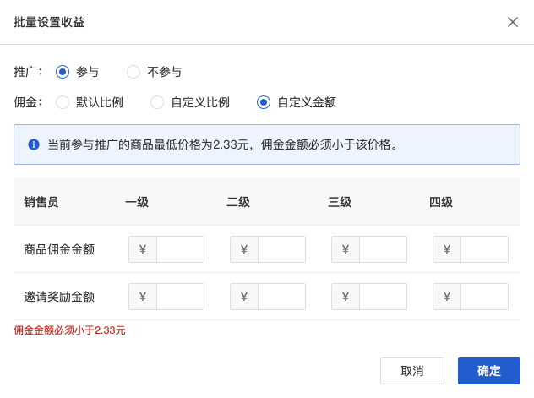Image resolution: width=534 pixels, height=398 pixels.
Task: Click 一级 邀请奖励金额 input field
Action: (180, 297)
